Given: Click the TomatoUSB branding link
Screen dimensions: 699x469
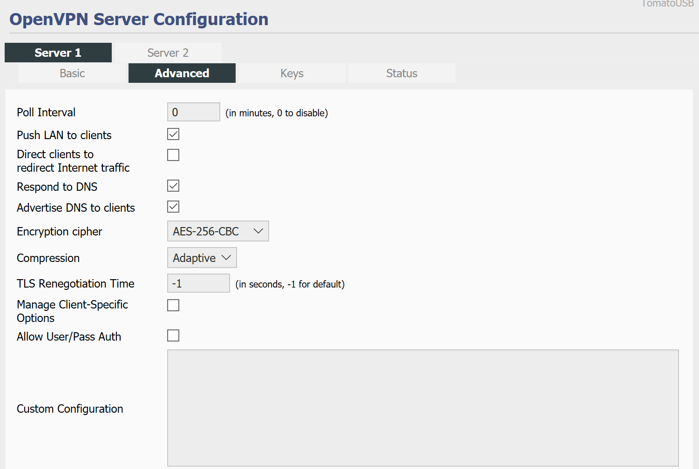Looking at the screenshot, I should [667, 4].
